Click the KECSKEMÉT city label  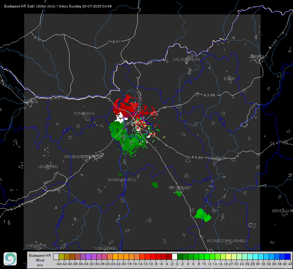click(x=180, y=188)
